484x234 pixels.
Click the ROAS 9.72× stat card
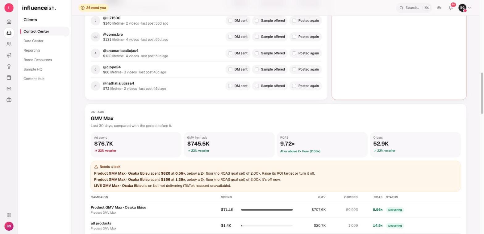pyautogui.click(x=322, y=145)
